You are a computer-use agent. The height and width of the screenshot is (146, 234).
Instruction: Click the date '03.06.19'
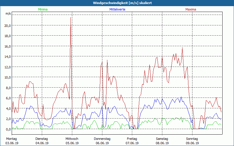(x=12, y=143)
